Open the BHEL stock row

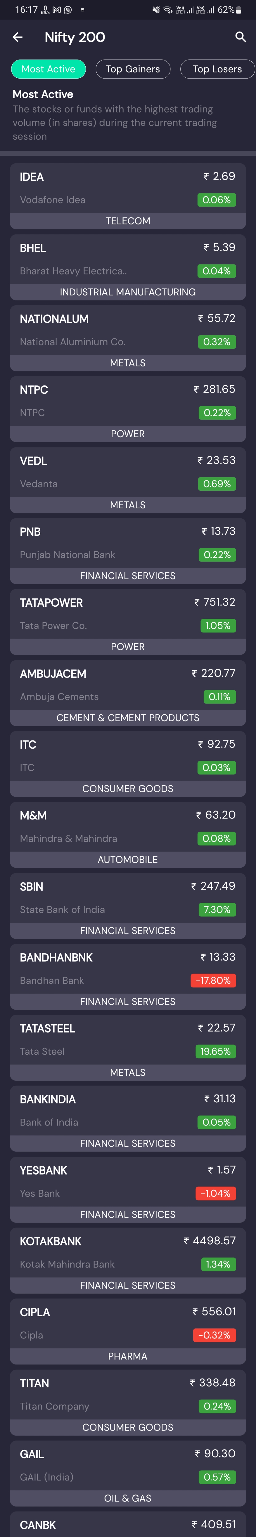[128, 259]
